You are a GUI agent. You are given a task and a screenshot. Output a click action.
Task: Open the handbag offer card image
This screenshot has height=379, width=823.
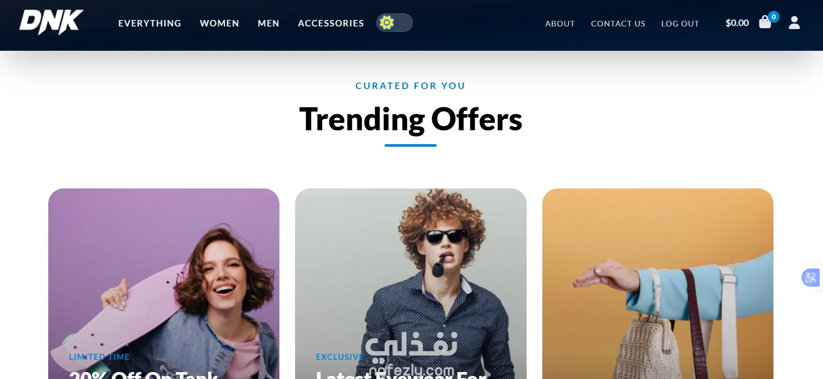(x=658, y=283)
